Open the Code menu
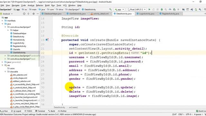The image size is (206, 116). tap(23, 5)
